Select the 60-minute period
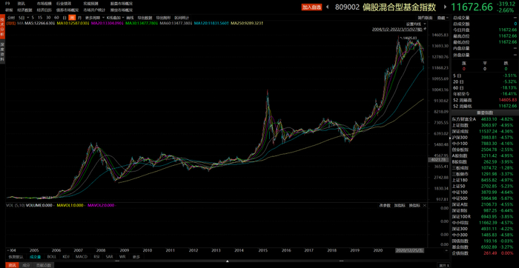519x268 pixels. pos(57,17)
